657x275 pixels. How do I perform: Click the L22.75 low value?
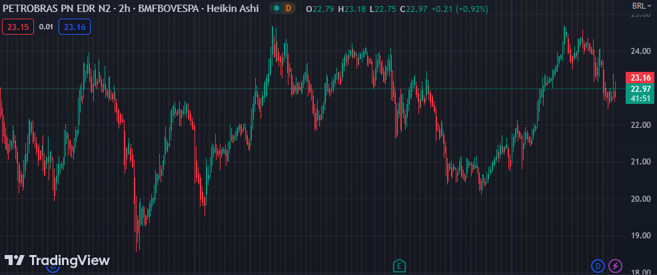pos(384,9)
